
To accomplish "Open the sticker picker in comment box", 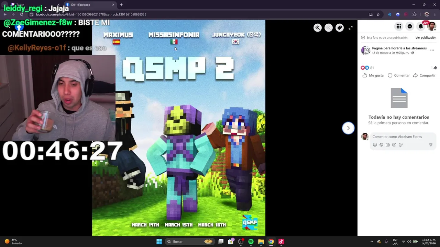I will 401,145.
